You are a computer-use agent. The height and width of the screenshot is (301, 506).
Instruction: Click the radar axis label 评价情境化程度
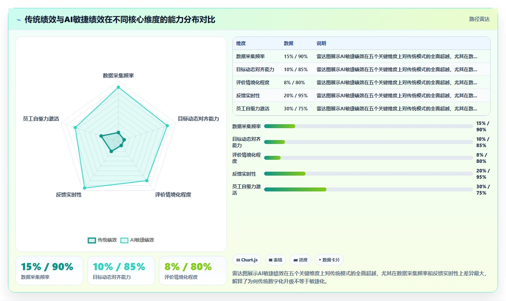[173, 195]
